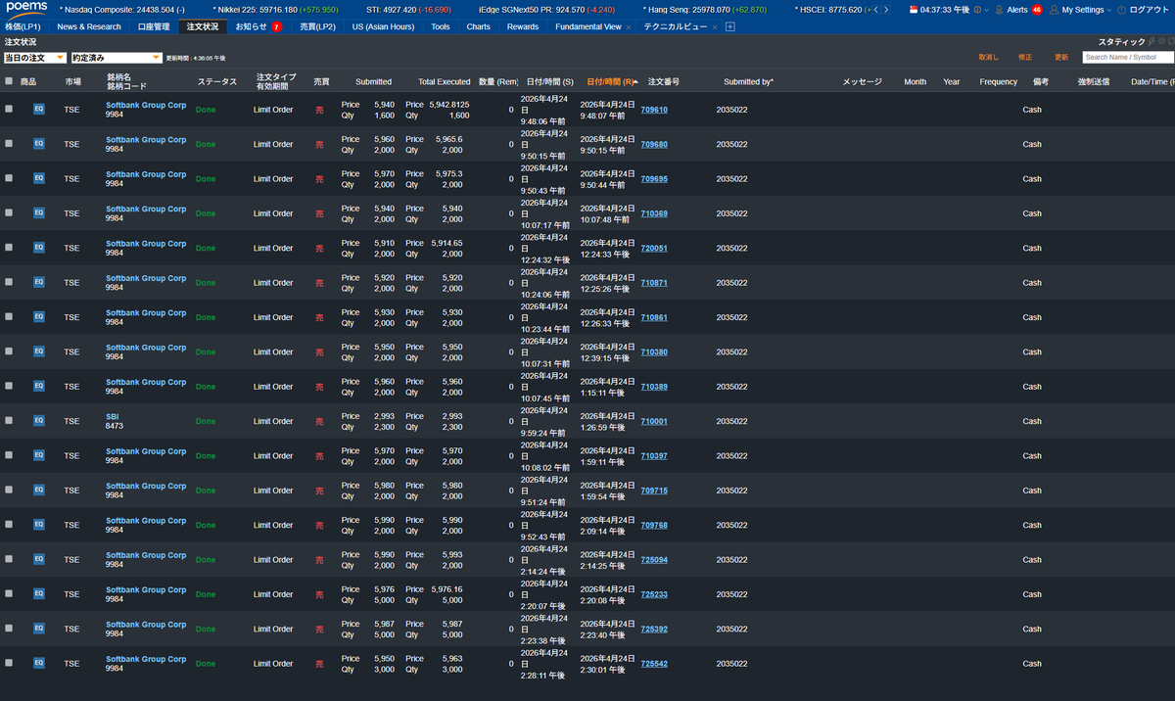Close the Fundamental View tab
The image size is (1175, 701).
tap(629, 27)
